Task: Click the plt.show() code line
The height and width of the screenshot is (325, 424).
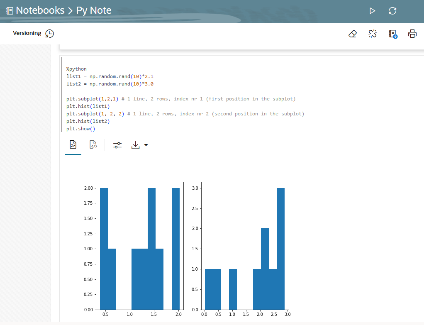Action: tap(81, 129)
